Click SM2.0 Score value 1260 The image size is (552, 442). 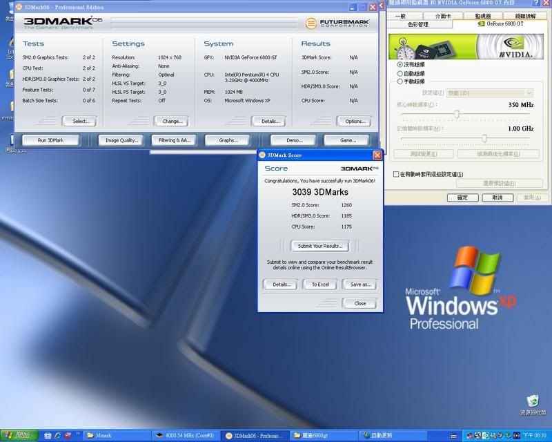(x=346, y=205)
